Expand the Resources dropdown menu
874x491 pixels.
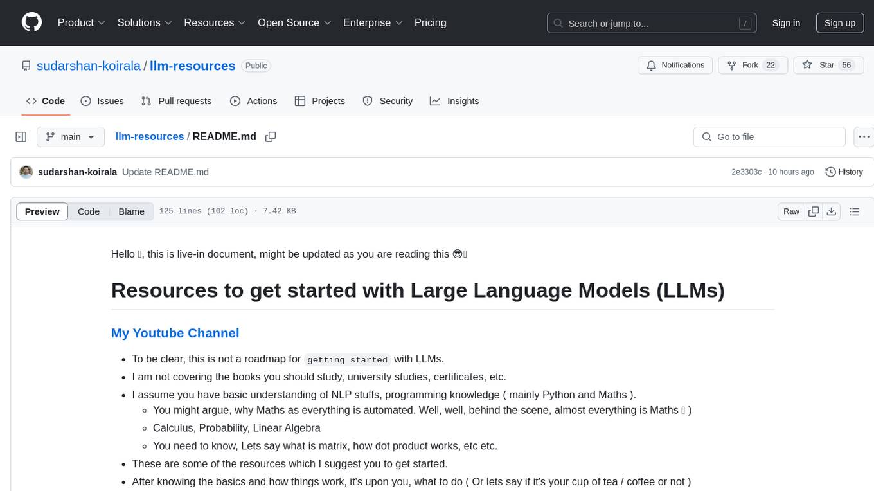(215, 22)
